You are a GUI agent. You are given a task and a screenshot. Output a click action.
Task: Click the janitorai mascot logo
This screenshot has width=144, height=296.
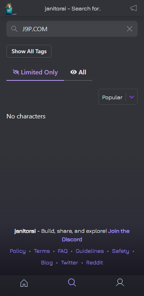10,9
